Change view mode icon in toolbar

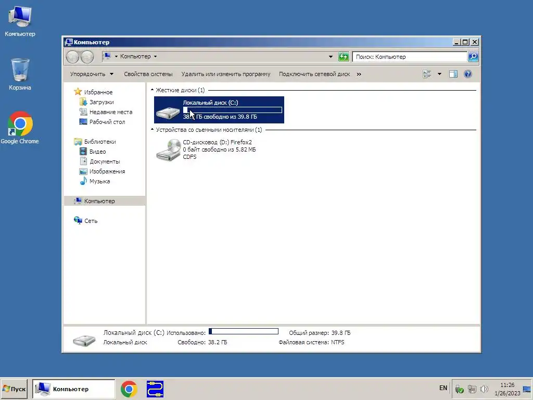pos(427,74)
